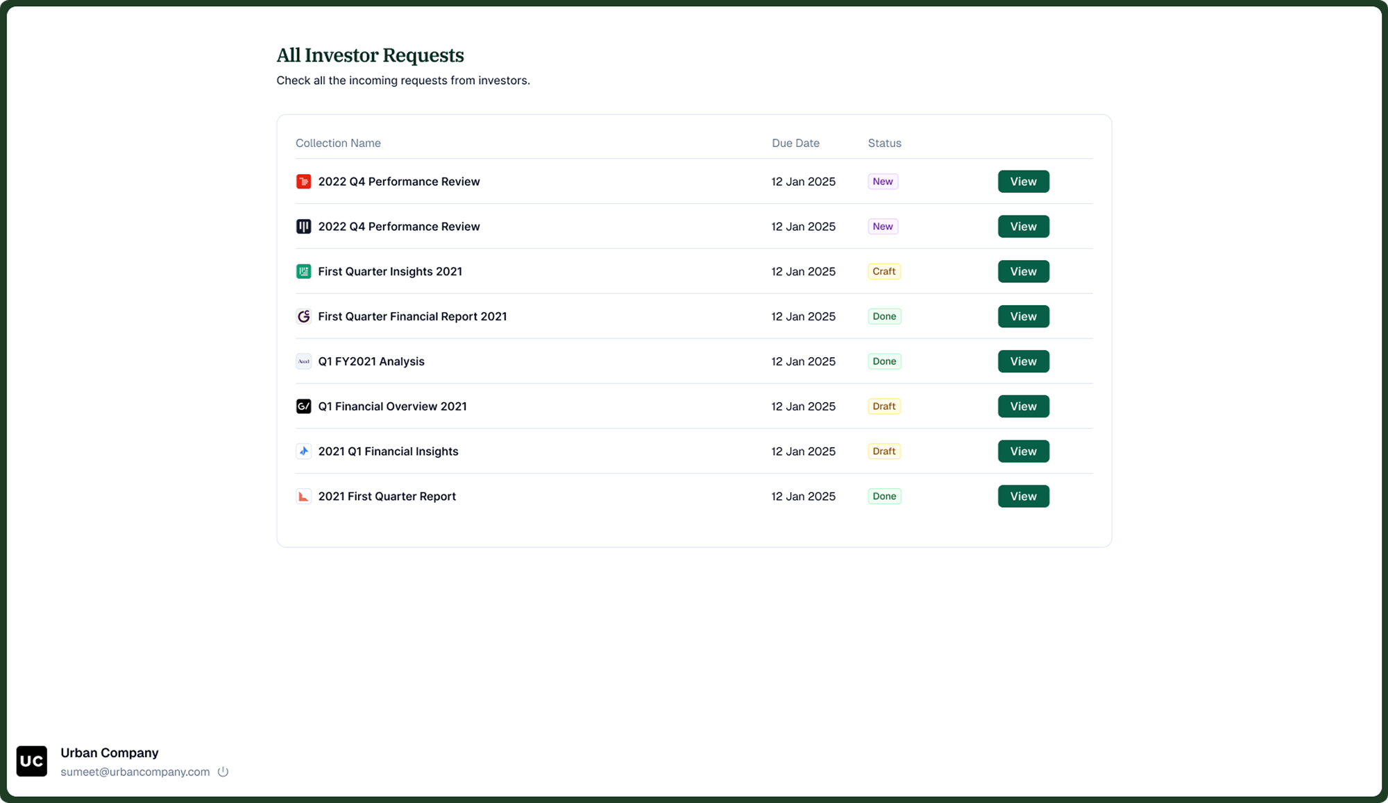
Task: Click Draft badge for 2021 Q1 Financial Insights
Action: click(884, 451)
